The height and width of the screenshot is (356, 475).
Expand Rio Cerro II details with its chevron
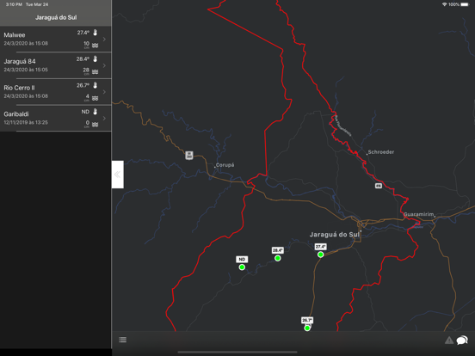(x=104, y=92)
